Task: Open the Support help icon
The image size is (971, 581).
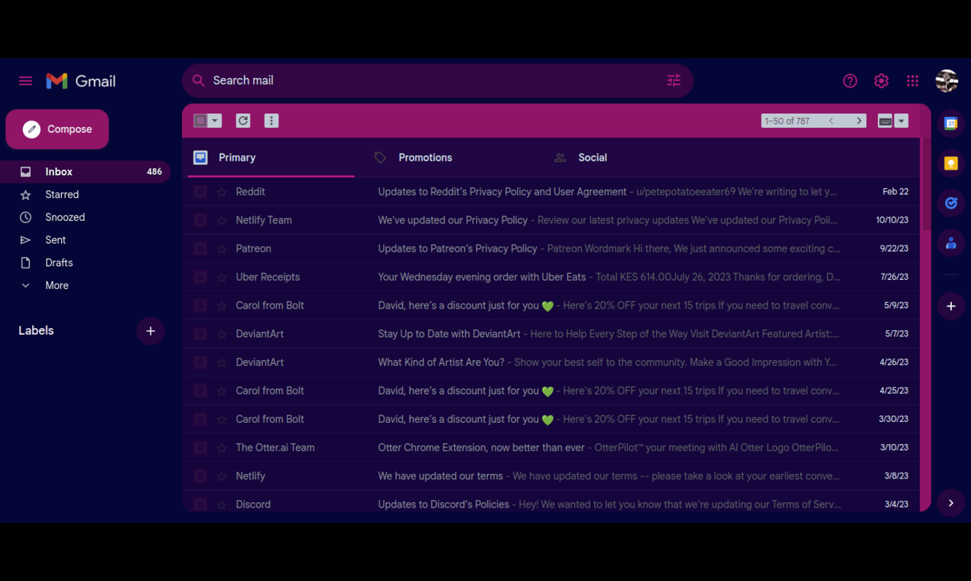Action: click(850, 81)
